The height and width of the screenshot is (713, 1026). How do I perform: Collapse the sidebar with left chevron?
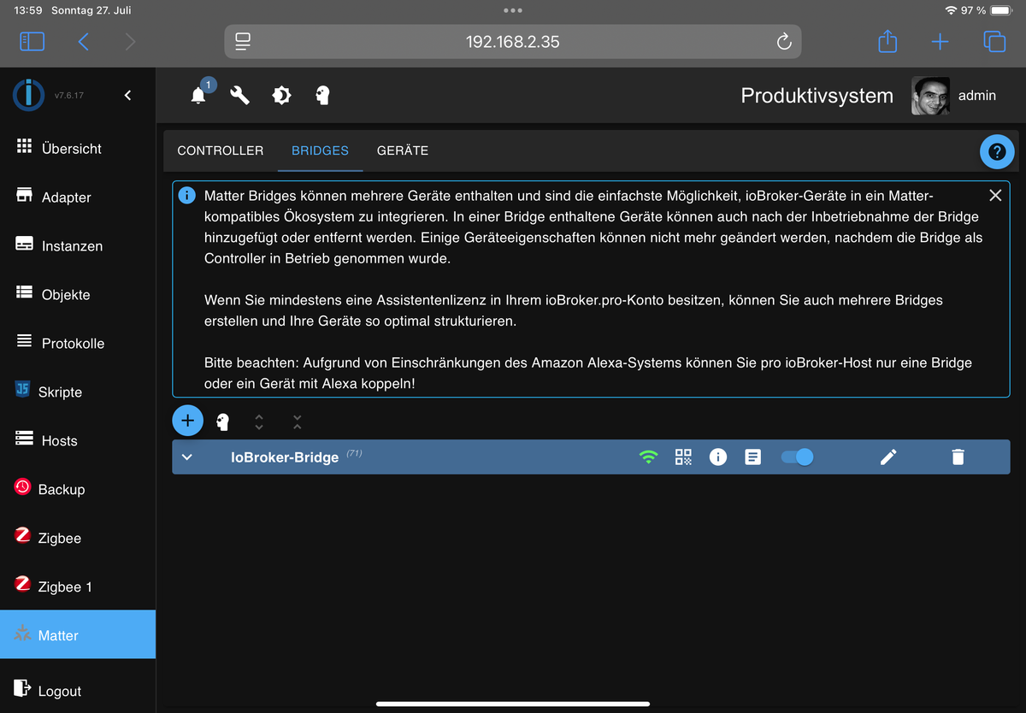coord(128,95)
